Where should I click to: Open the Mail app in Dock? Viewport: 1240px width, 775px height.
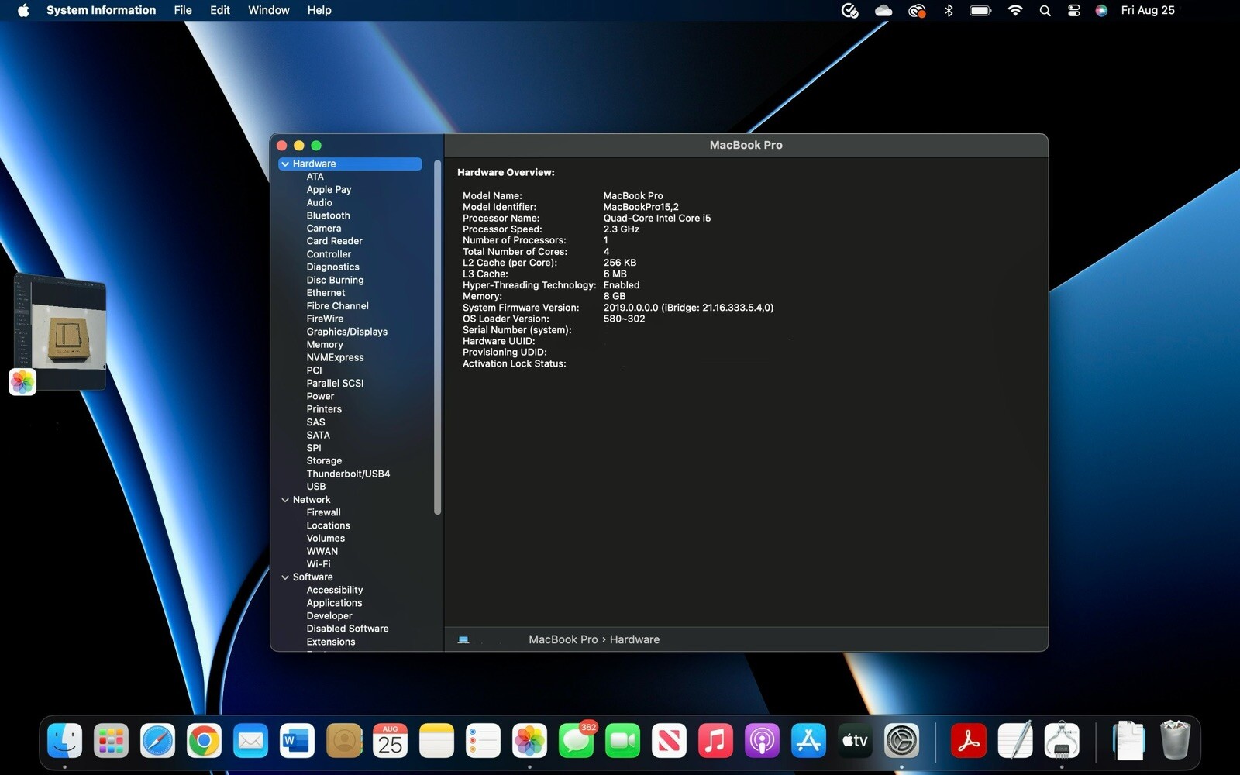point(251,741)
